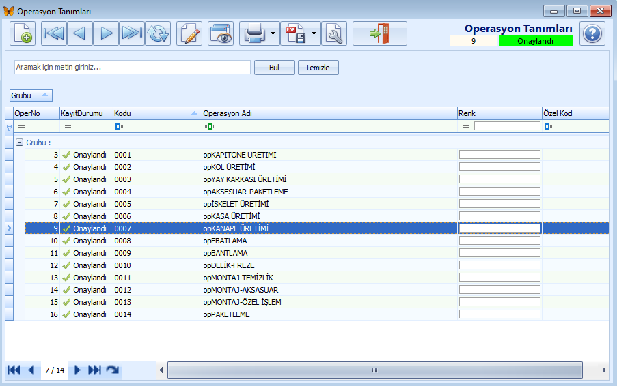Click the filter row funnel icon
Viewport: 617px width, 386px height.
pyautogui.click(x=9, y=128)
